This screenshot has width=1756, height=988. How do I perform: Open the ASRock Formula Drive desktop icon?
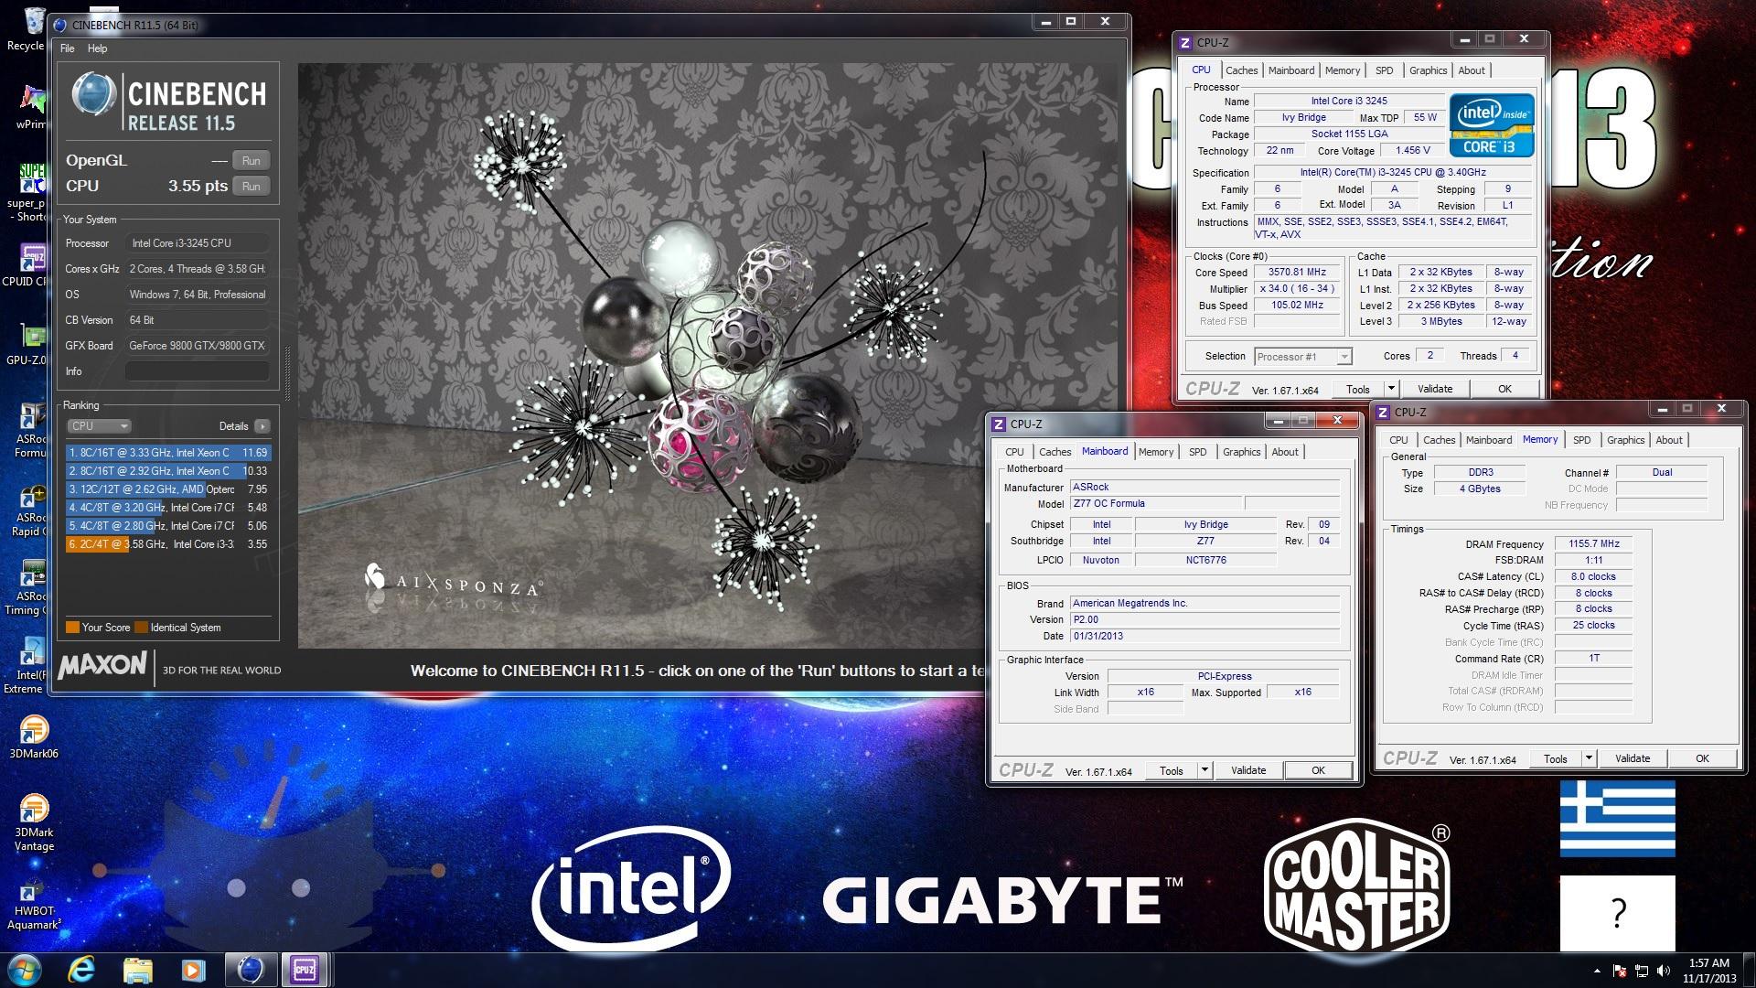[x=30, y=430]
